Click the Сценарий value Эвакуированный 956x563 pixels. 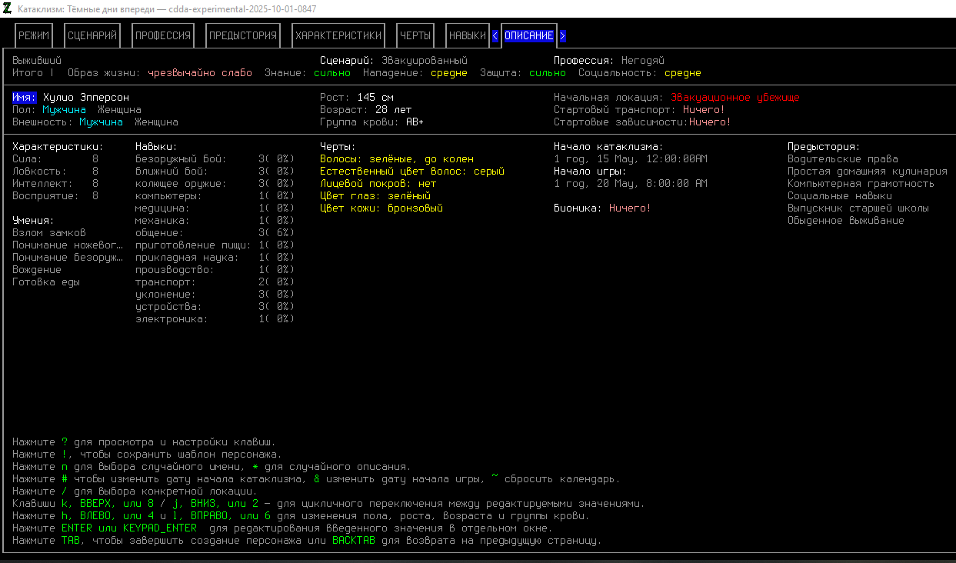425,60
